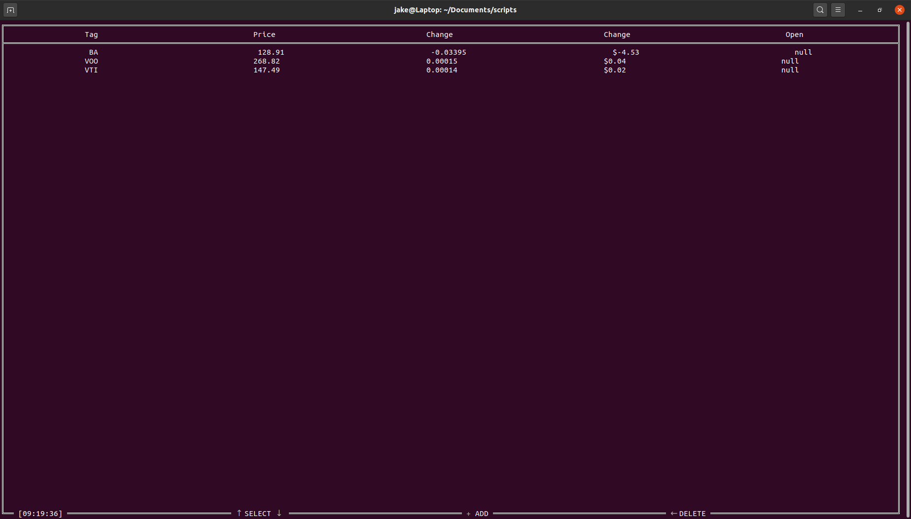This screenshot has height=519, width=911.
Task: Click the SELECT label in footer
Action: [x=258, y=514]
